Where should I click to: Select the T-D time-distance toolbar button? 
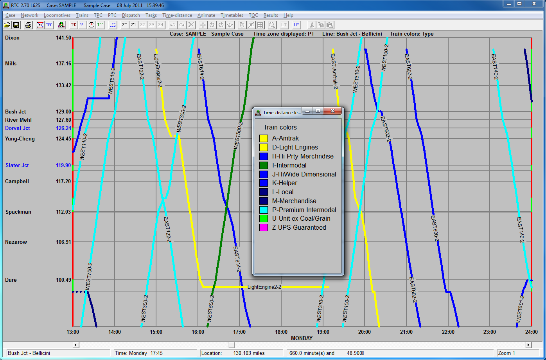coord(74,25)
